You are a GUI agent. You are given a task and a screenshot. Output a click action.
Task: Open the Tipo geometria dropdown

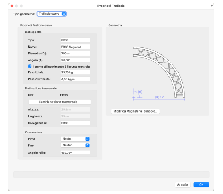pyautogui.click(x=51, y=14)
